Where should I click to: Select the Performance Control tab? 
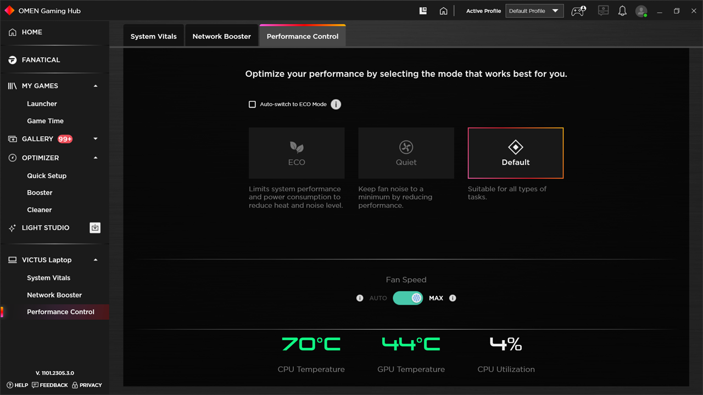point(303,36)
